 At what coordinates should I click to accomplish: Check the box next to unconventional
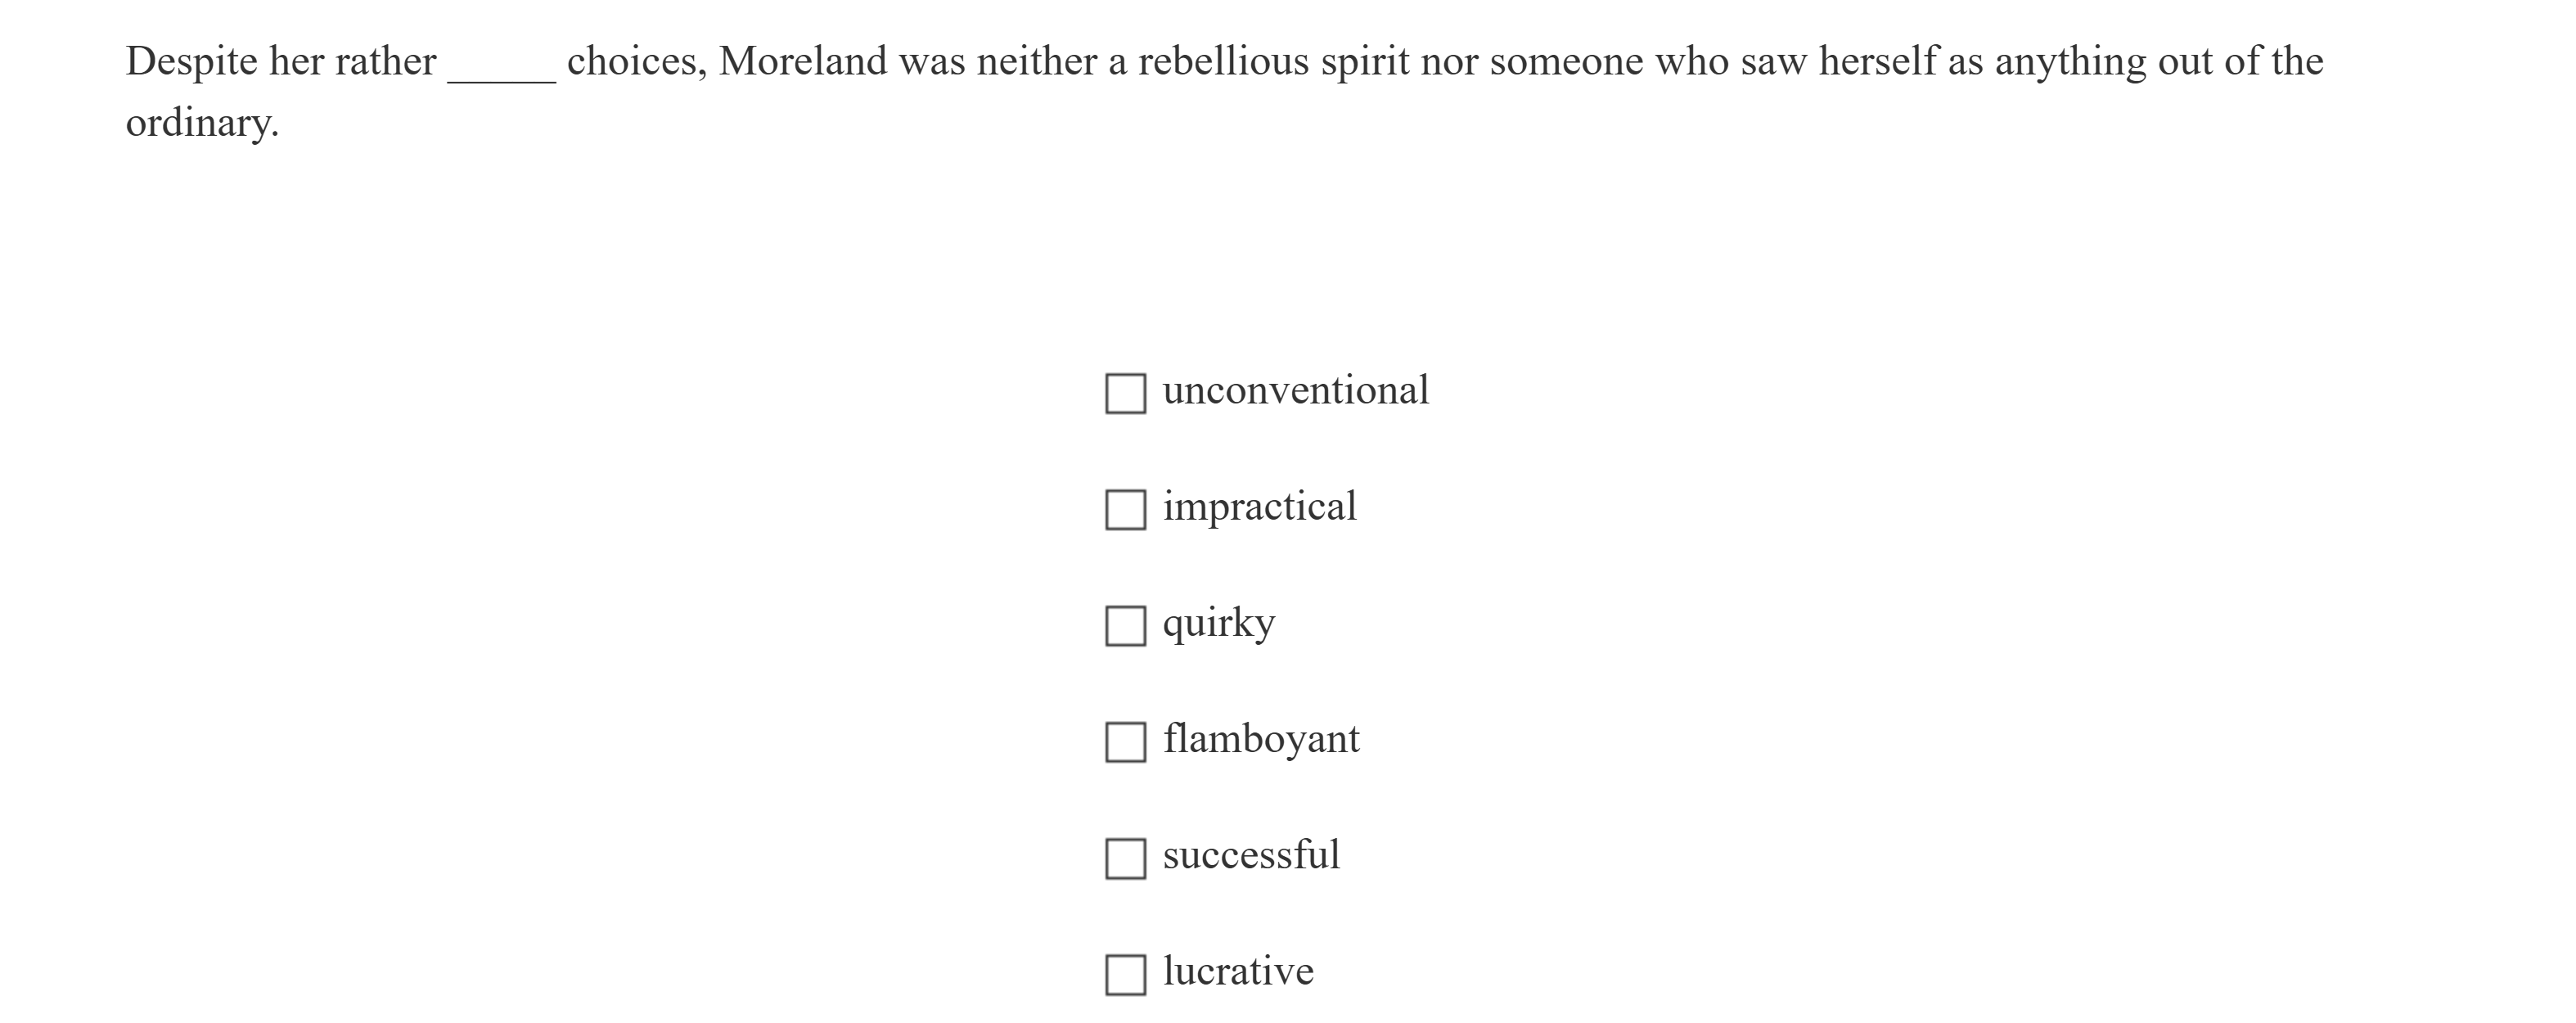click(1125, 393)
